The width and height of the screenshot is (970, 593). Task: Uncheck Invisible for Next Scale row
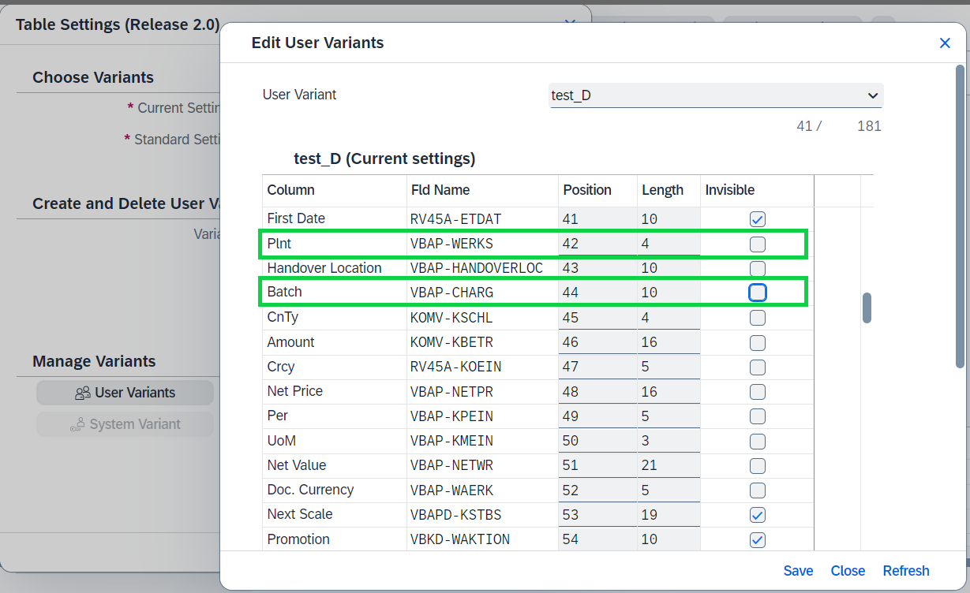coord(758,515)
